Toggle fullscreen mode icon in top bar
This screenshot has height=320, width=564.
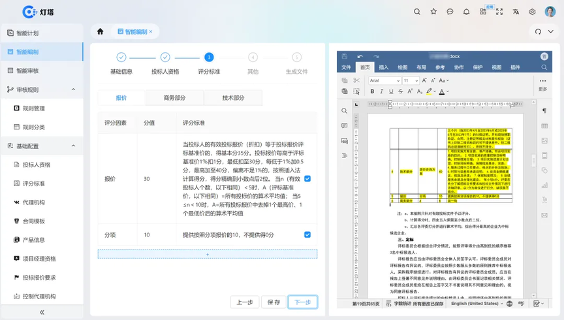499,12
